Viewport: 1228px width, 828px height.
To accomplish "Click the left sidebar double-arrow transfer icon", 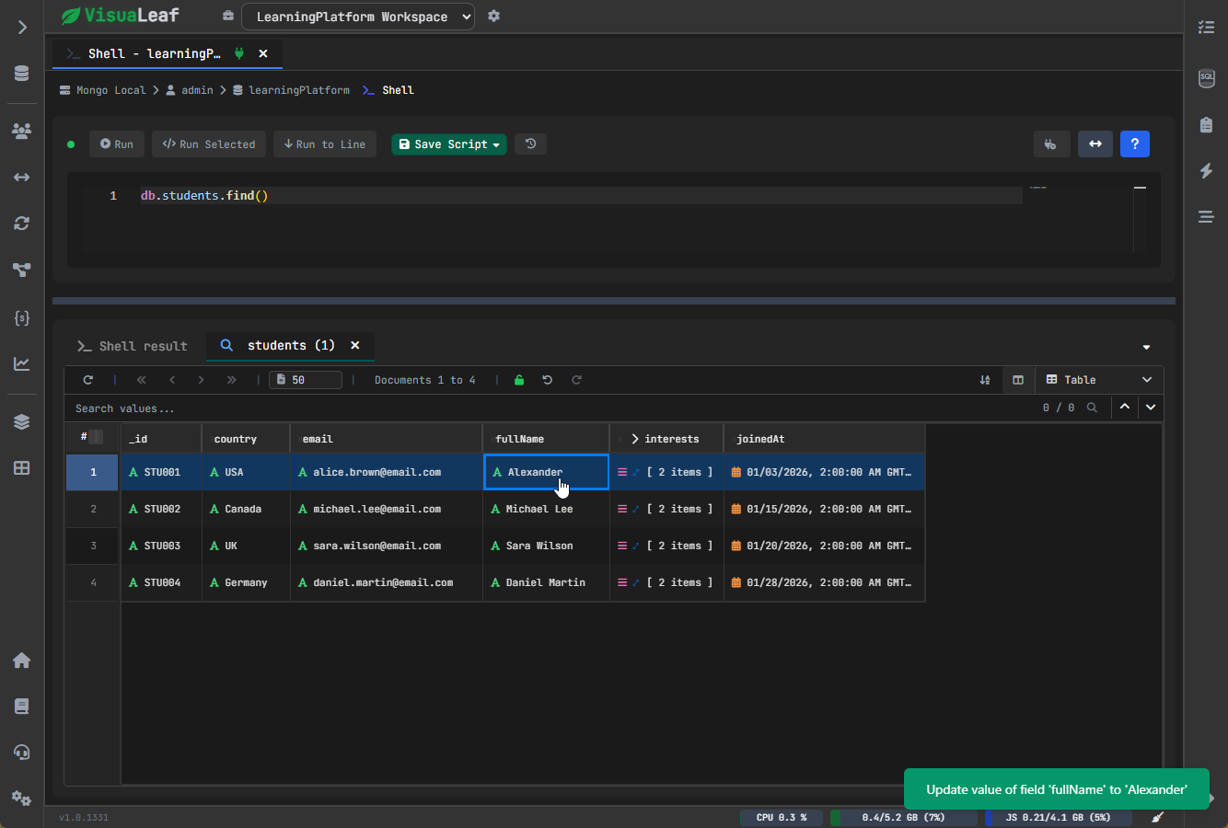I will pyautogui.click(x=22, y=177).
